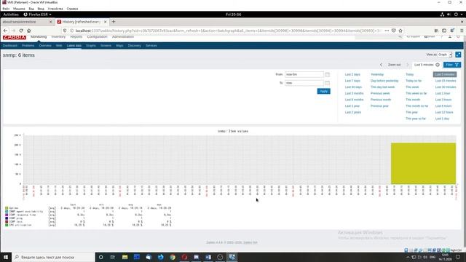The height and width of the screenshot is (262, 466).
Task: Open the Zabbix Support link
Action: pyautogui.click(x=413, y=36)
